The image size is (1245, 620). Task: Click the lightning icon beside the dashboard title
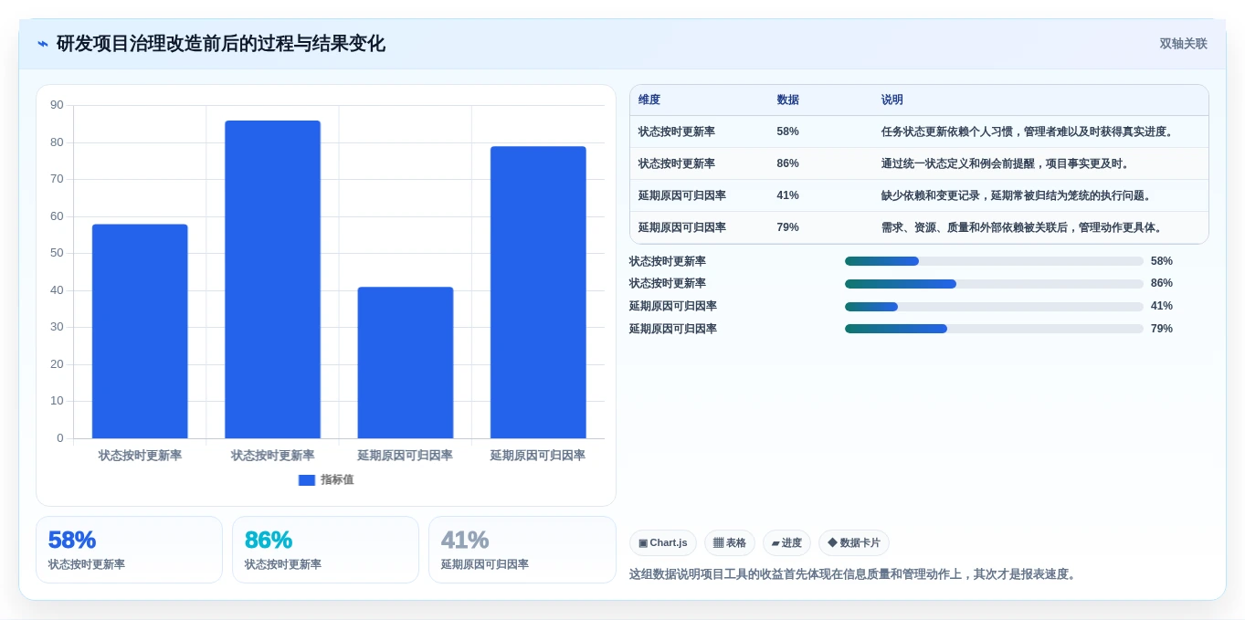[x=43, y=44]
